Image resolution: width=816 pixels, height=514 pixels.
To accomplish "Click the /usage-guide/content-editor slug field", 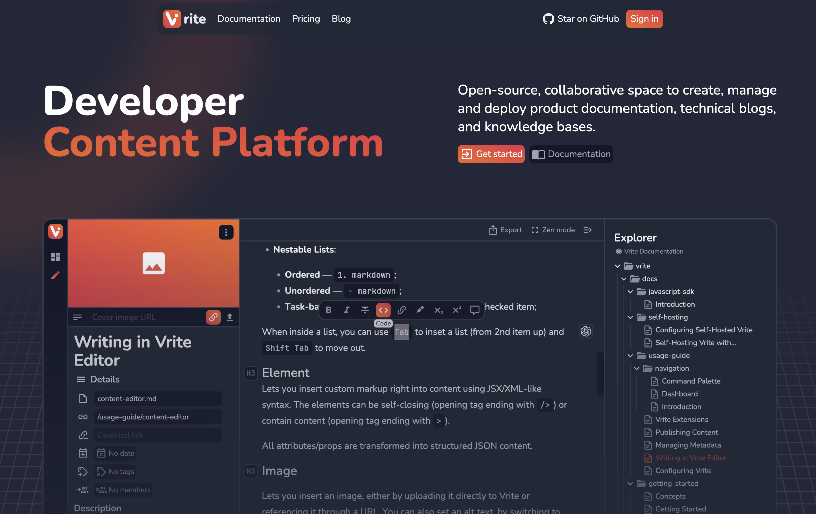I will pos(158,417).
